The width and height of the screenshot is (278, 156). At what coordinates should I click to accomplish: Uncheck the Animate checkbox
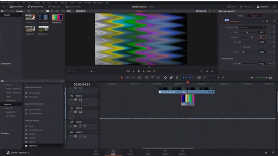click(240, 47)
